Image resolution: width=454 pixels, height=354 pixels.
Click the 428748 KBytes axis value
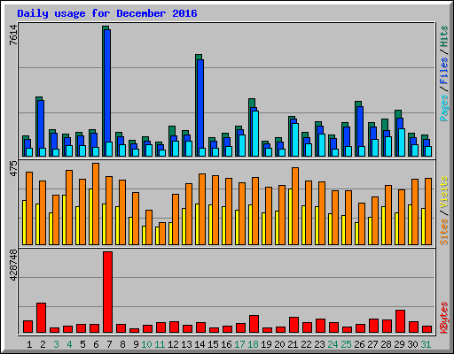pyautogui.click(x=13, y=265)
